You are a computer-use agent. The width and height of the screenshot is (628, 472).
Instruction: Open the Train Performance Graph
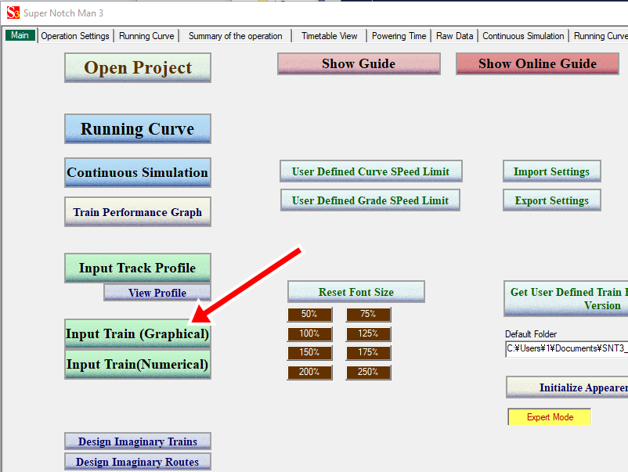[138, 212]
